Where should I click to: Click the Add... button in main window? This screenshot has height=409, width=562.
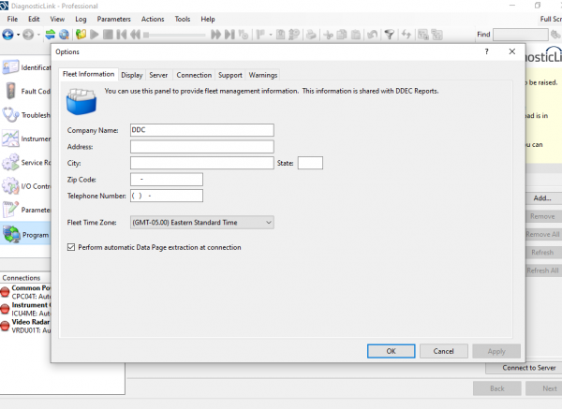coord(542,198)
